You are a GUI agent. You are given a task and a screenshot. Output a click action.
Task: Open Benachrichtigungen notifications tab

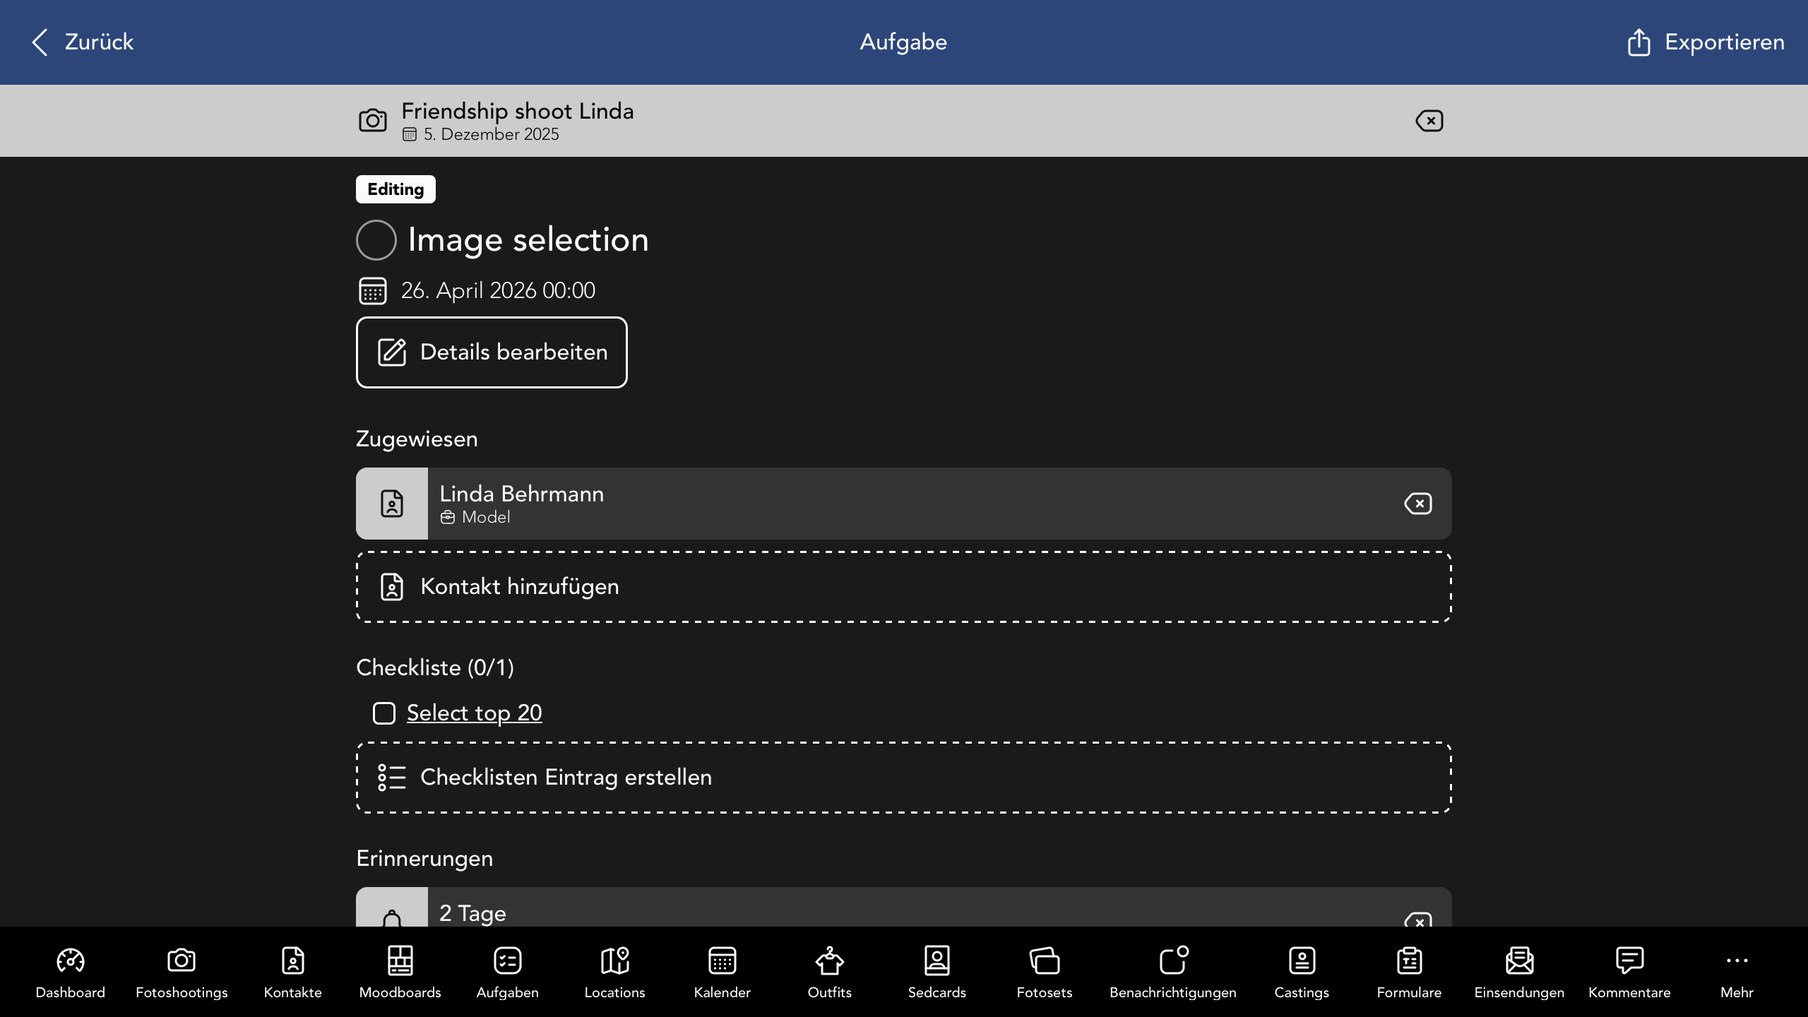tap(1172, 971)
